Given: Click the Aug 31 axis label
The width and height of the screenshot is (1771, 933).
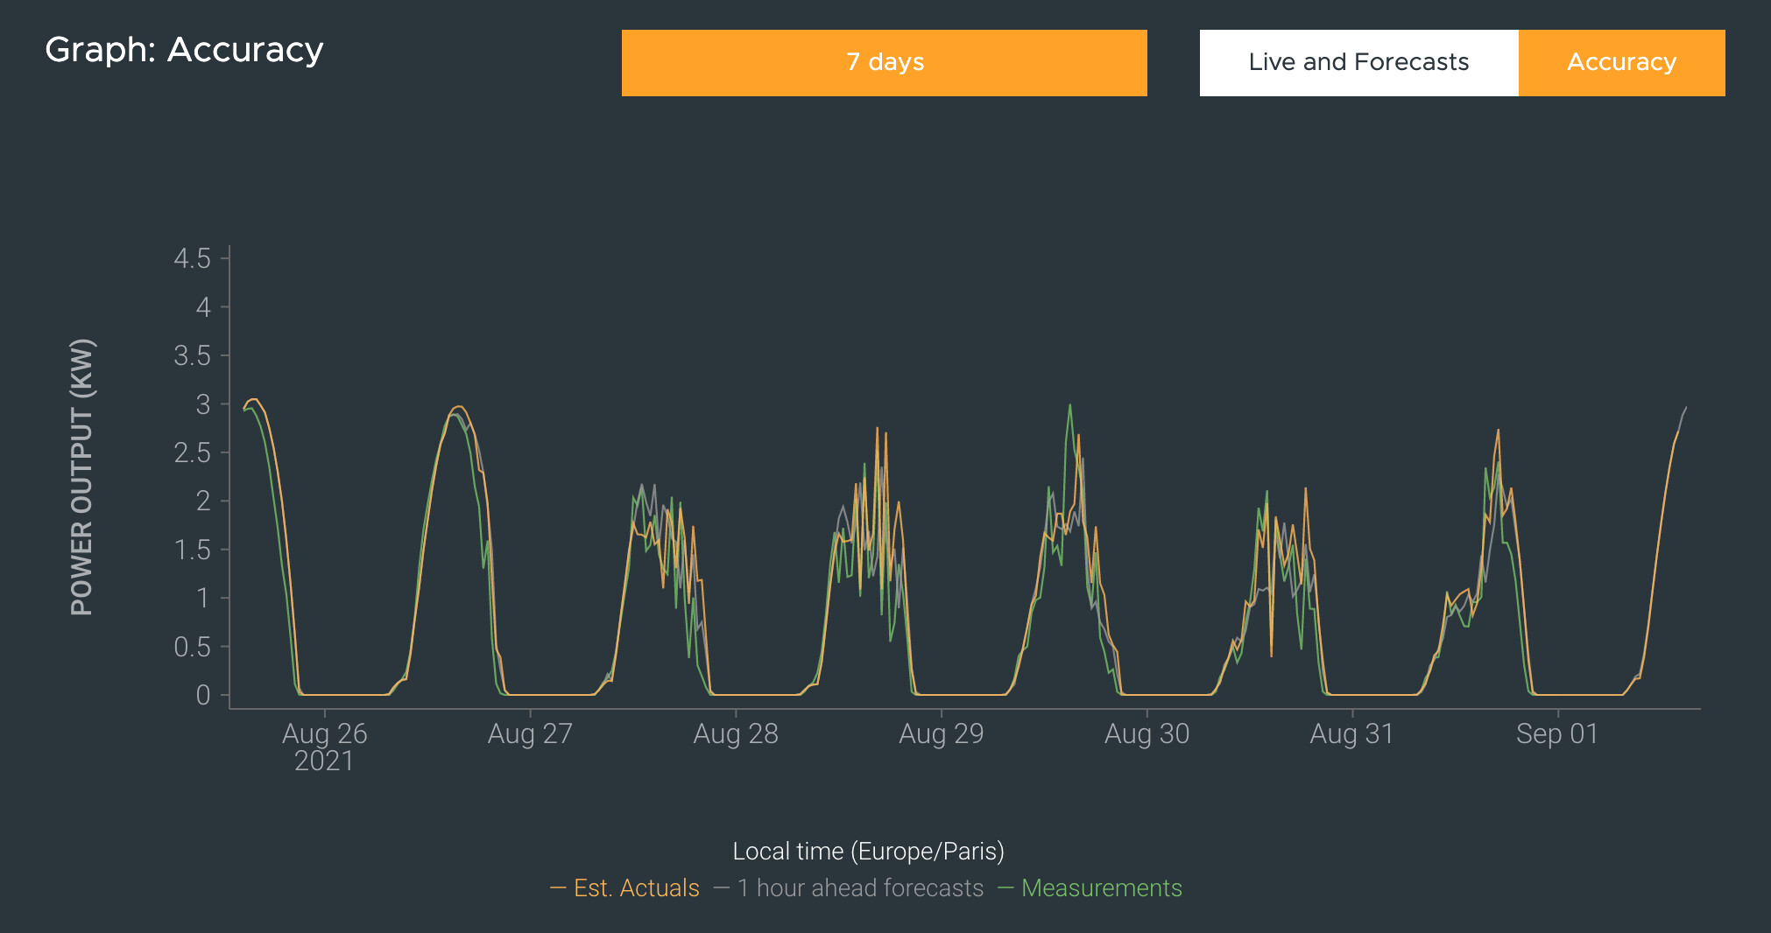Looking at the screenshot, I should pyautogui.click(x=1352, y=733).
